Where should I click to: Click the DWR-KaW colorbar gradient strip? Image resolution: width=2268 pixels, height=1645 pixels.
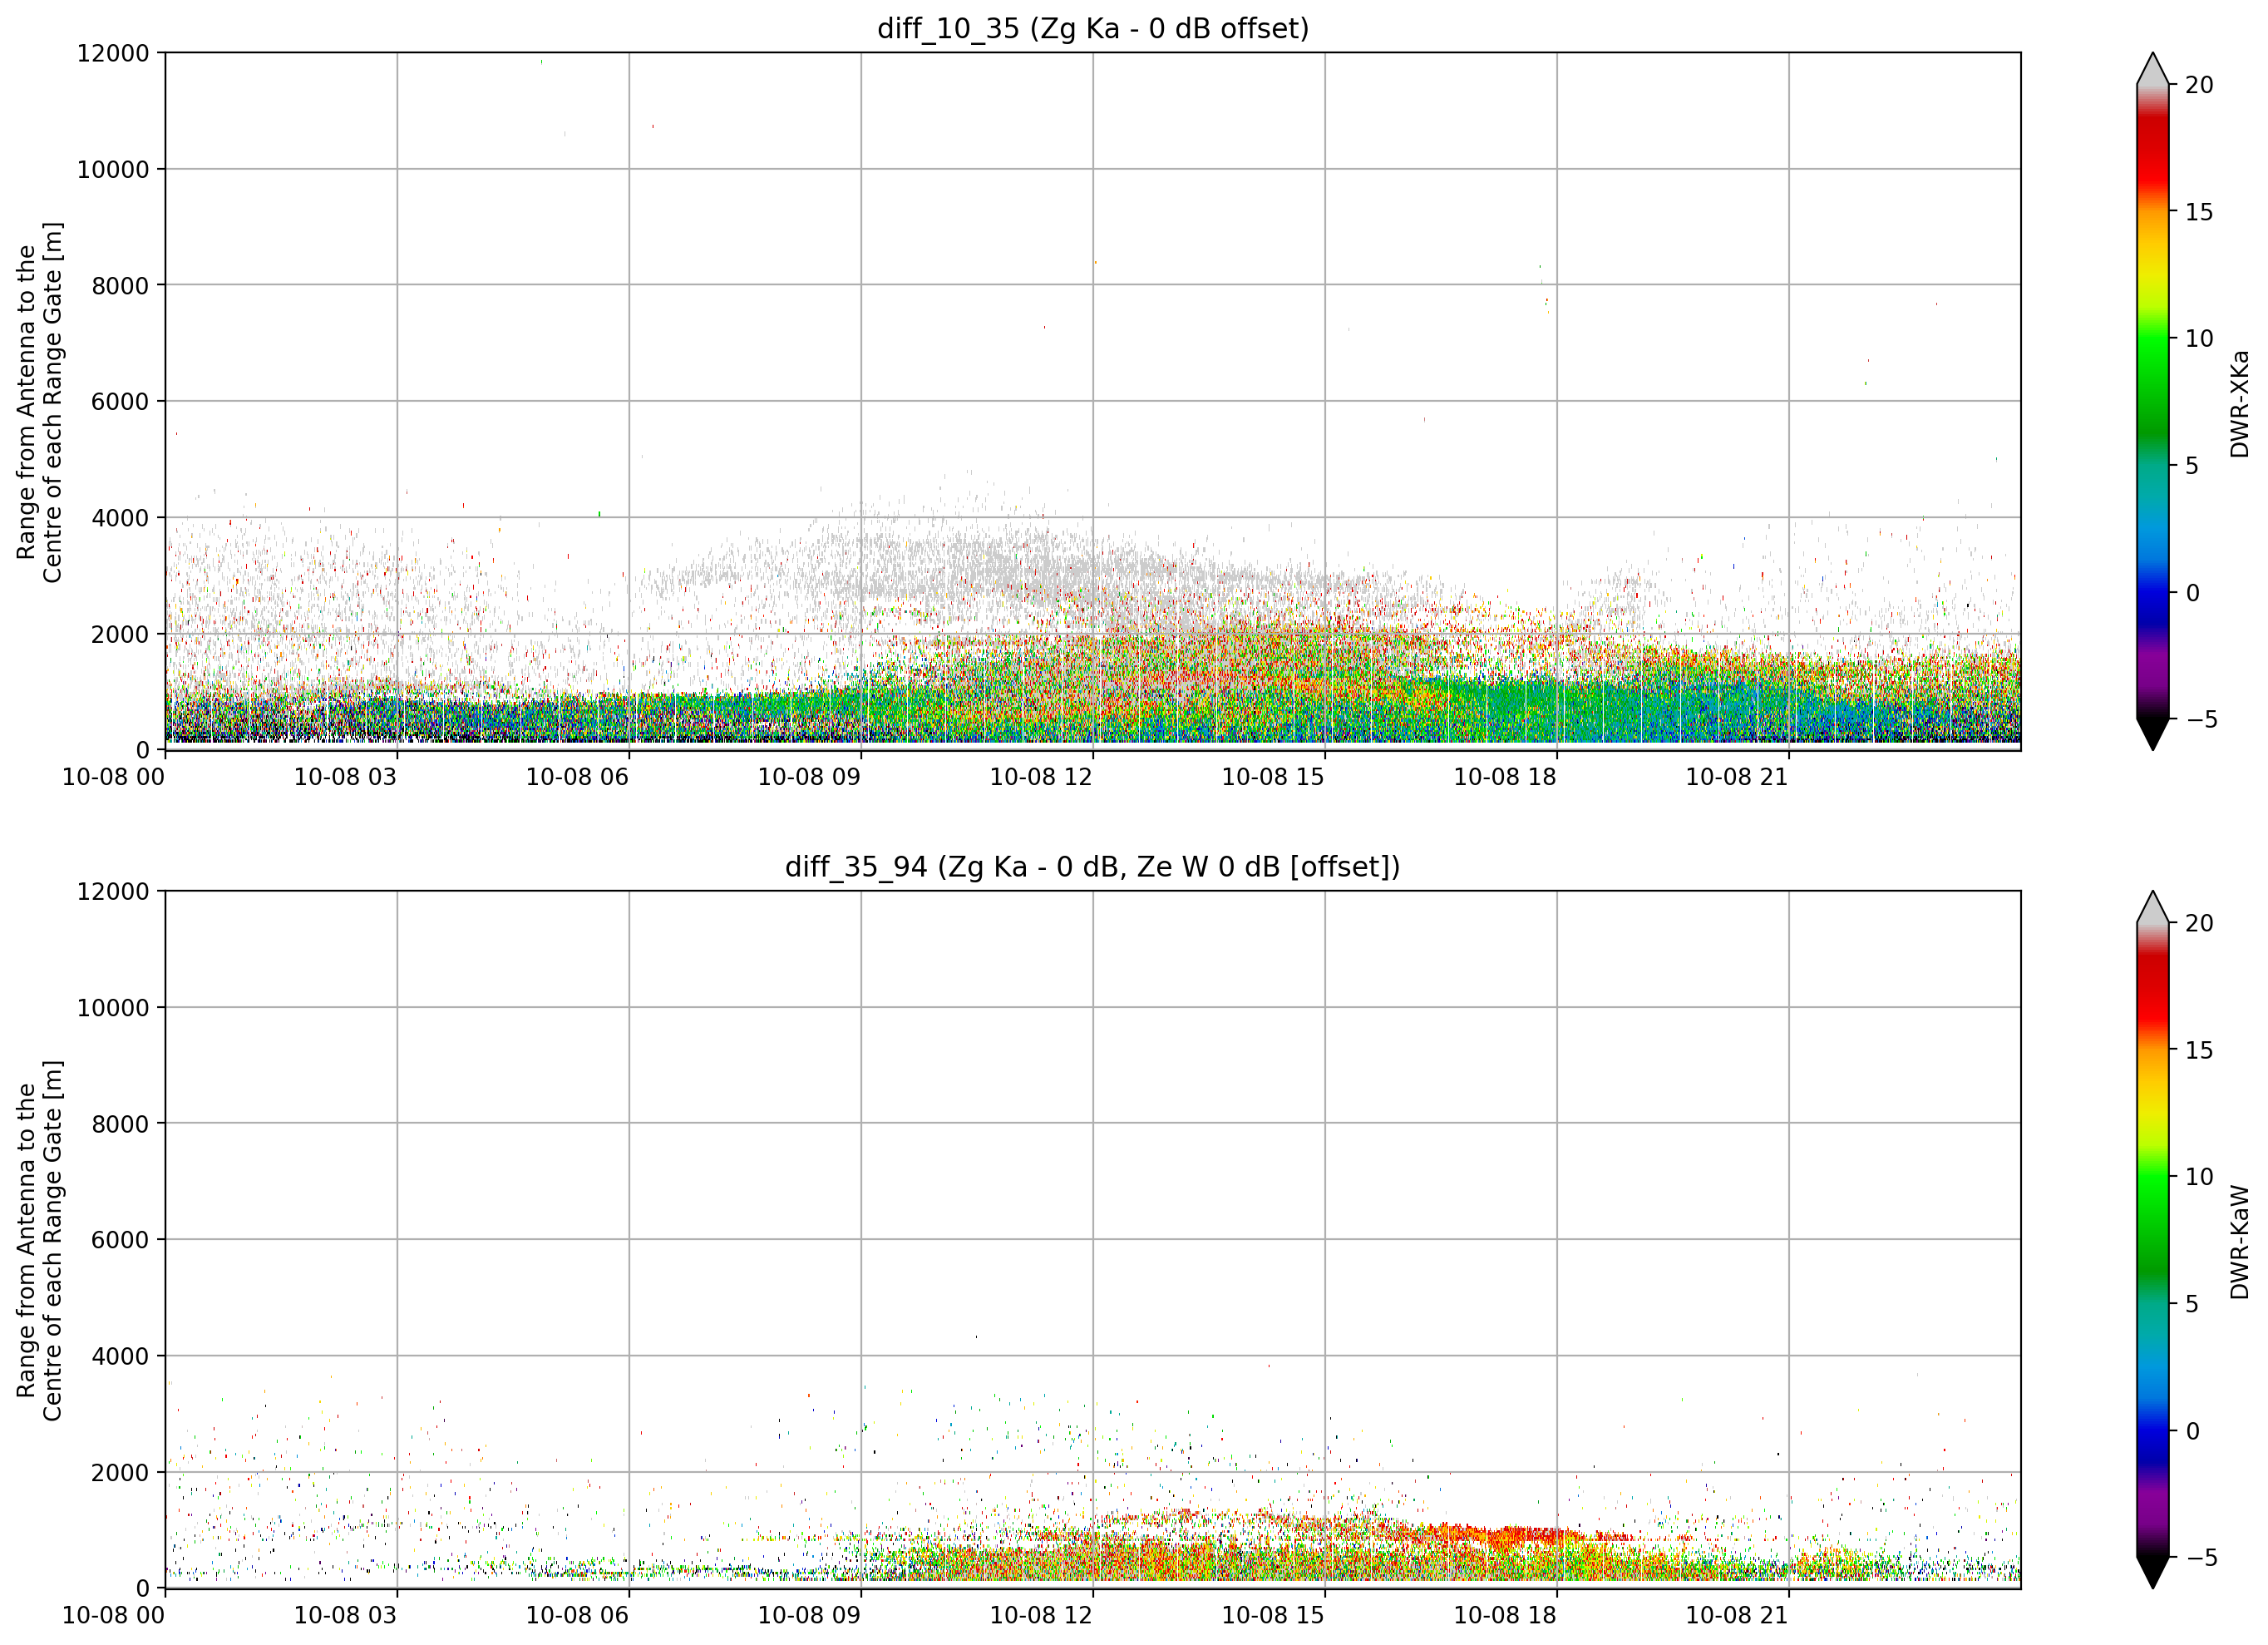click(x=2153, y=1239)
